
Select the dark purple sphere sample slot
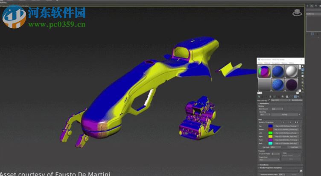tap(292, 85)
